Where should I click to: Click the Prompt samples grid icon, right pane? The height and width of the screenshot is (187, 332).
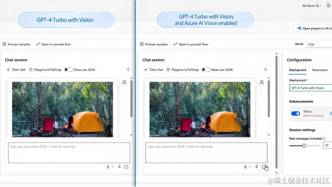142,44
